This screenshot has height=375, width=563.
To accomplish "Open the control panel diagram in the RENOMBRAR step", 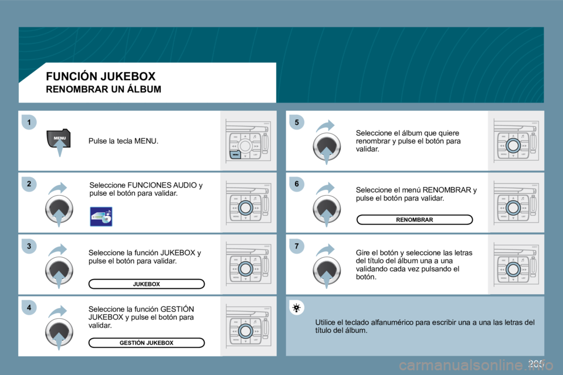I will point(516,203).
